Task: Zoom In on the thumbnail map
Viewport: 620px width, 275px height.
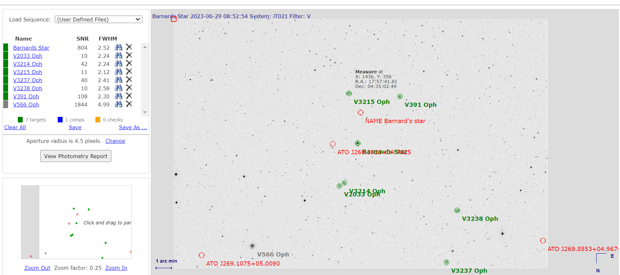Action: click(116, 268)
